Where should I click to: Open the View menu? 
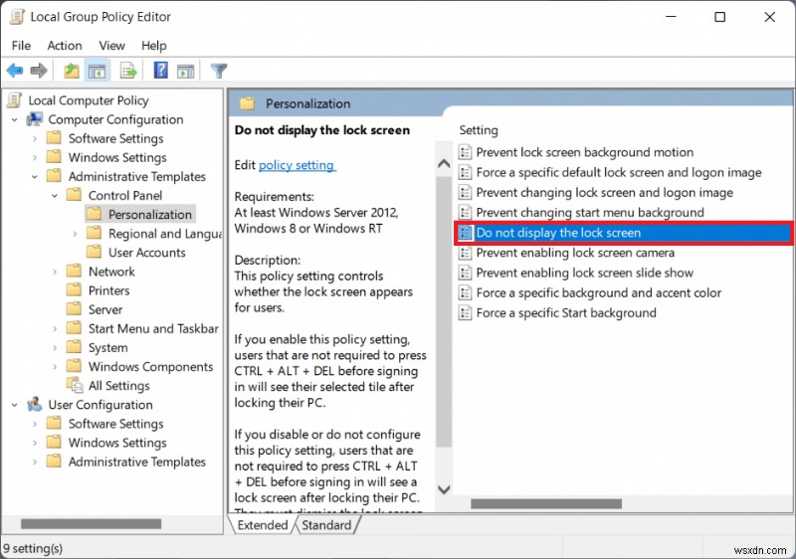[x=111, y=46]
